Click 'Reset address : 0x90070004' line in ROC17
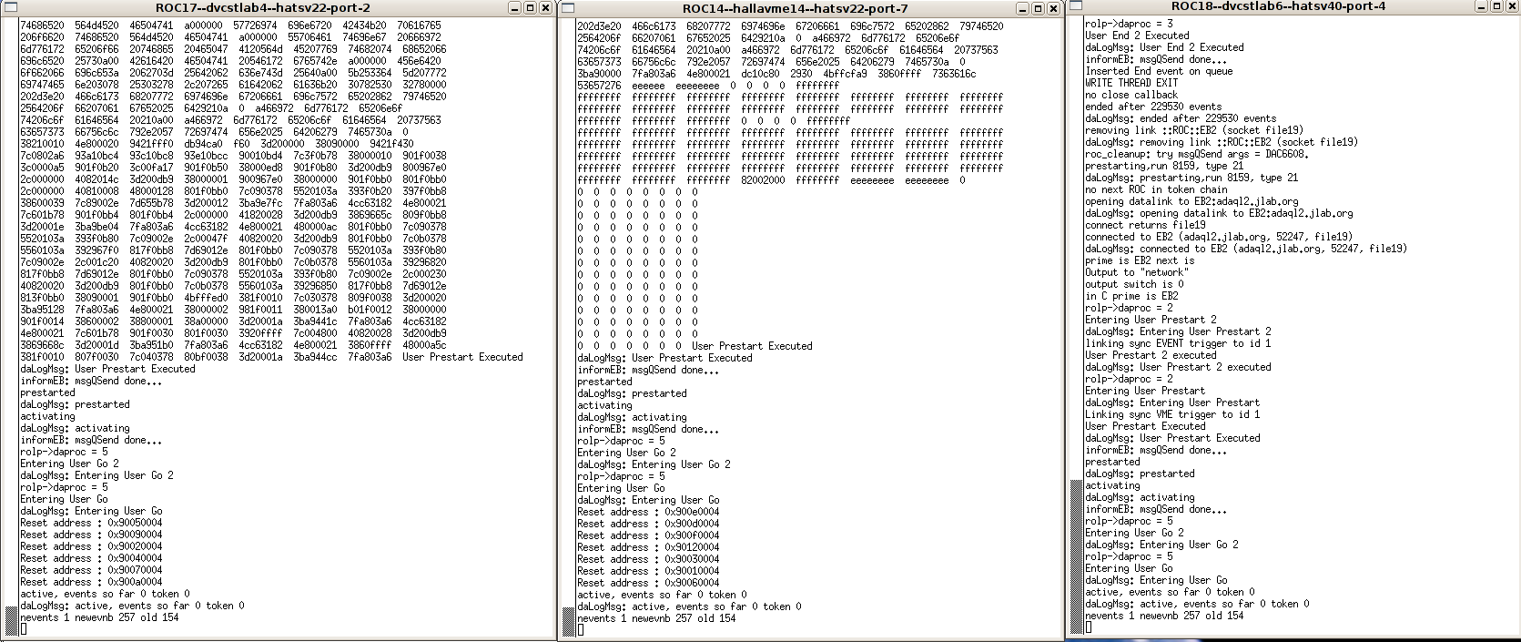 pos(91,570)
